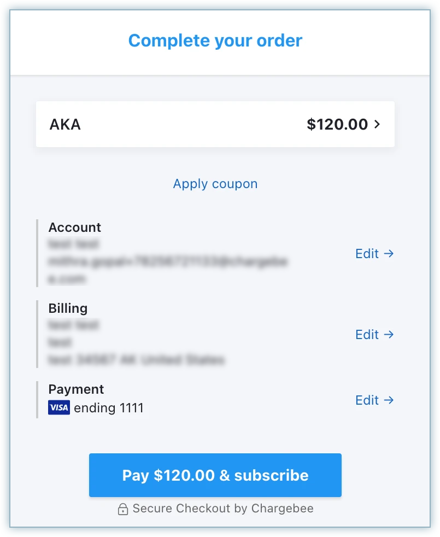Click the arrow icon in Account row

(x=389, y=254)
